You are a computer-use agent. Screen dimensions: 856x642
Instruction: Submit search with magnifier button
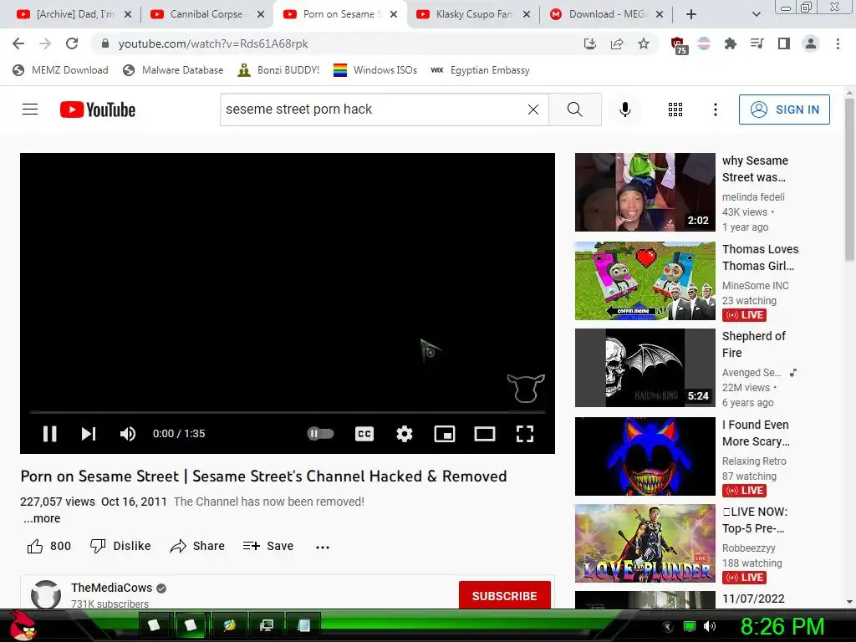click(x=575, y=110)
